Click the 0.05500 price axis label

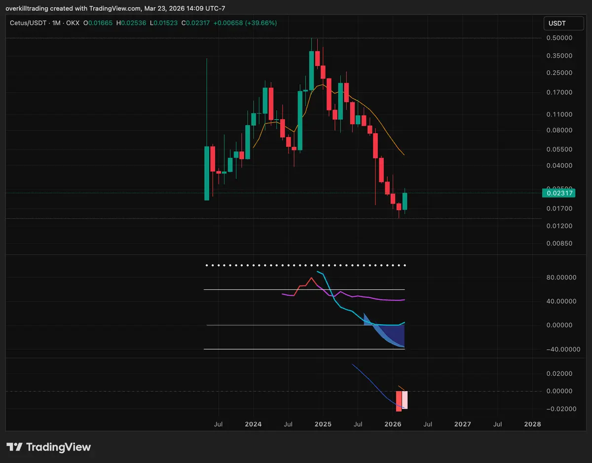(558, 149)
